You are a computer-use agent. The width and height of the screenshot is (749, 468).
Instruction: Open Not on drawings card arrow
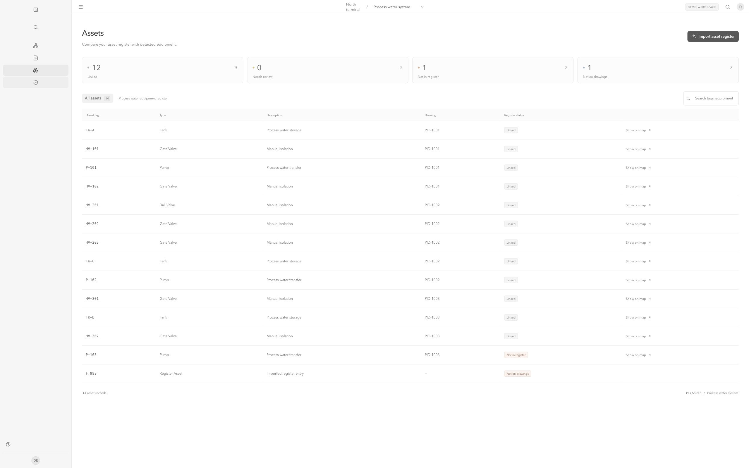pos(731,68)
